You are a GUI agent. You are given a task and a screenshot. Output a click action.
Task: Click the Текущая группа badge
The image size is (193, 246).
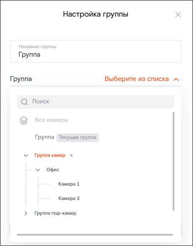[x=77, y=138]
